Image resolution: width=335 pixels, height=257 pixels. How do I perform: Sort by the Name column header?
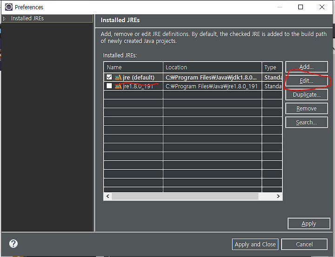coord(134,67)
